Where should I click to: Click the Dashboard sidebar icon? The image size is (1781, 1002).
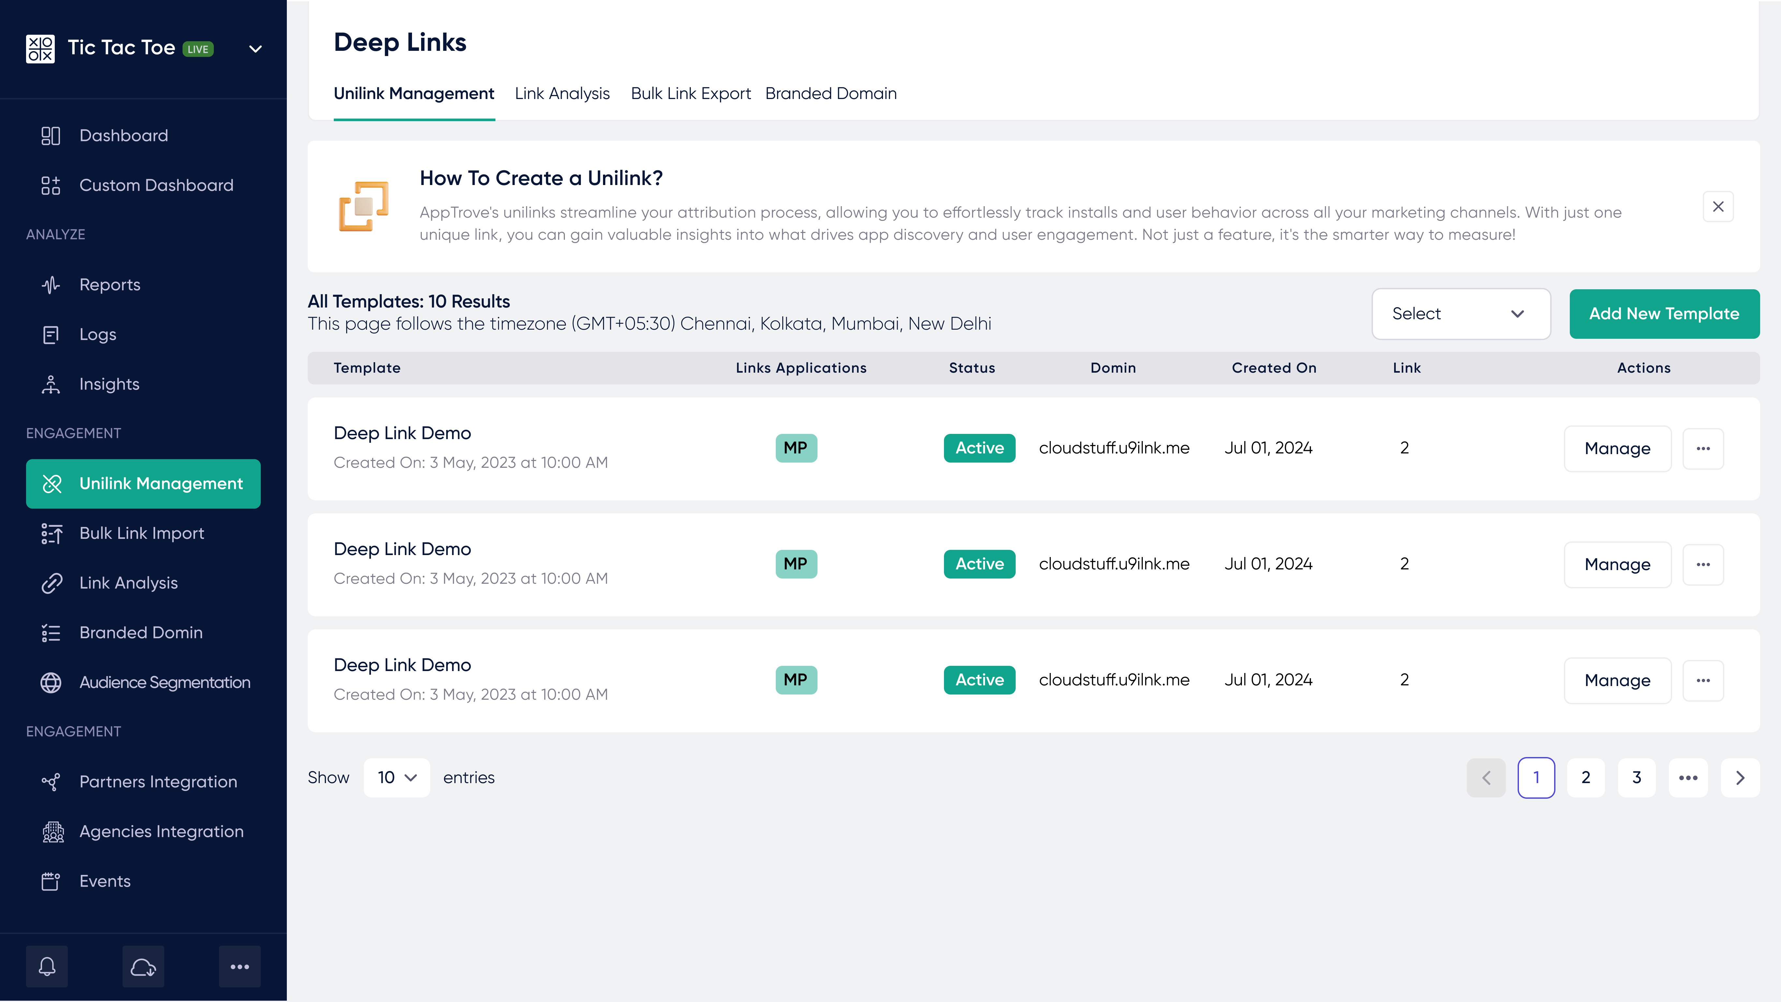51,136
